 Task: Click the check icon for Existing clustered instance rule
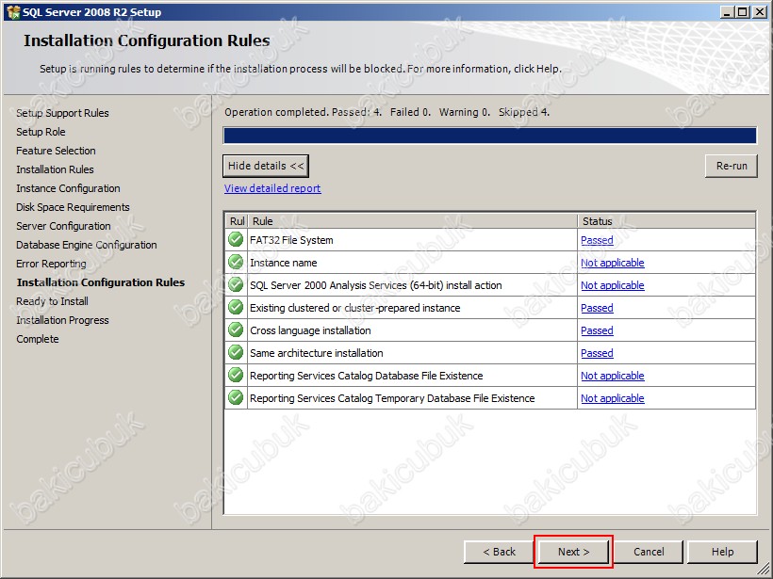(x=236, y=308)
